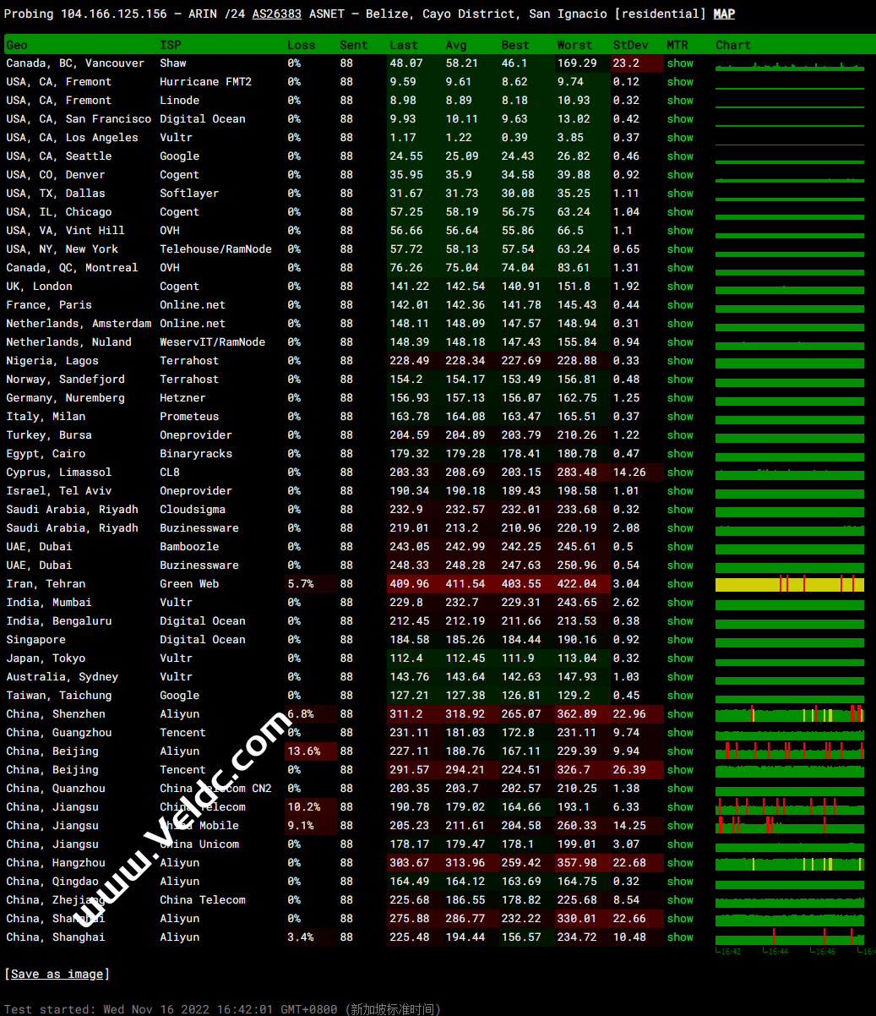876x1016 pixels.
Task: Show MTR for Fremont Linode row
Action: pos(680,101)
